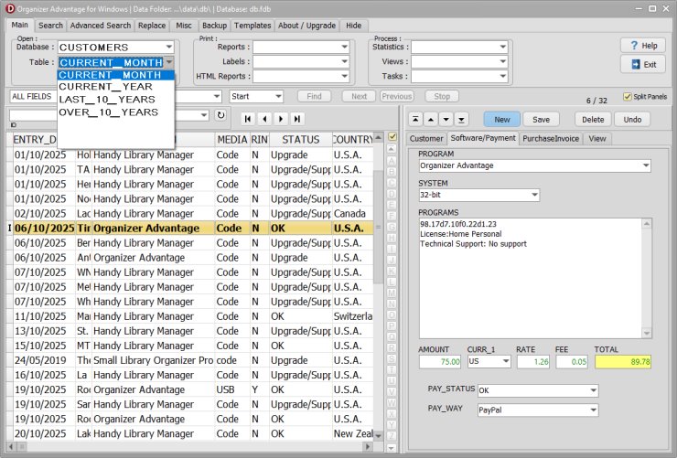Open the Database dropdown showing CUSTOMERS
This screenshot has height=458, width=677.
point(169,47)
